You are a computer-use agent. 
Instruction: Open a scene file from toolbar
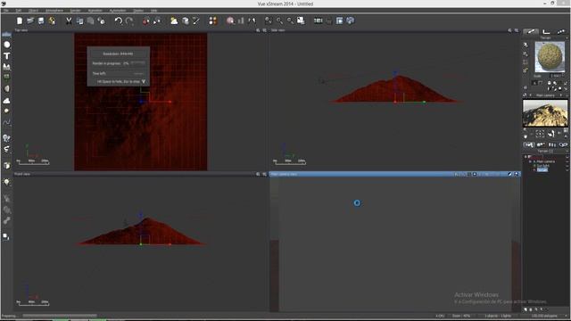point(30,21)
